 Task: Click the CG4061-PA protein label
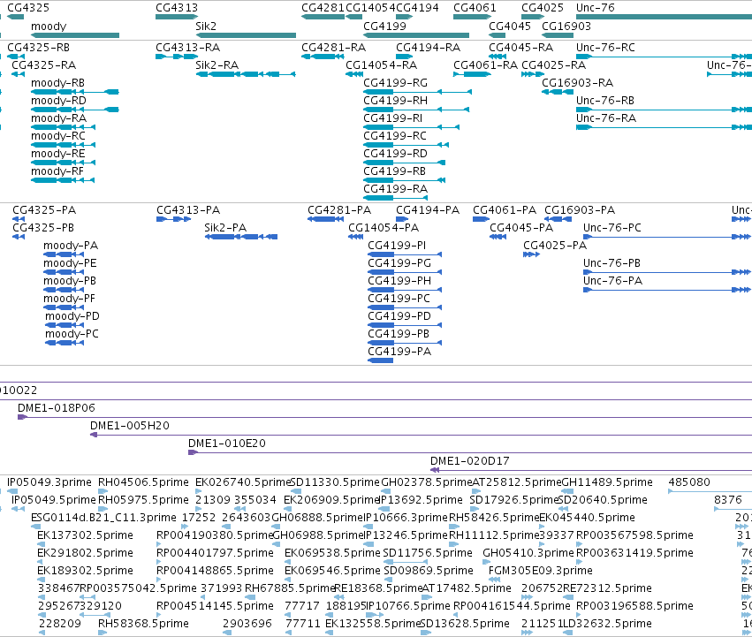coord(505,210)
